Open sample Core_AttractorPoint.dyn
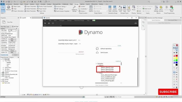Screen dimensions: 182x102 point(109,75)
